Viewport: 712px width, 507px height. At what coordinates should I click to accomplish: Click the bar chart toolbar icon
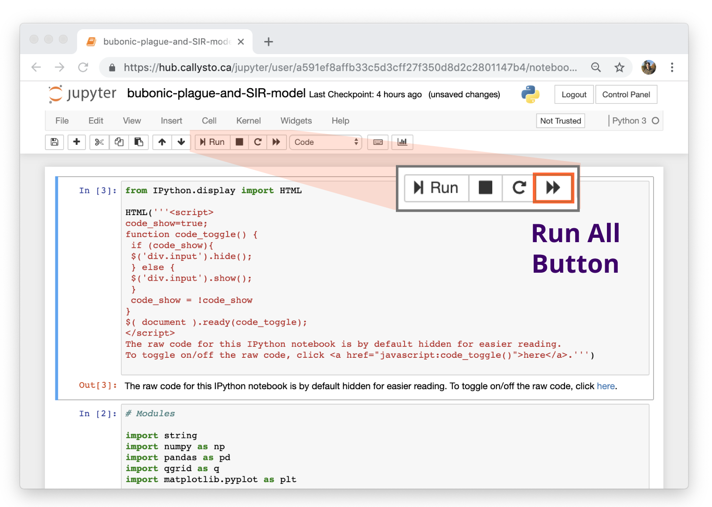point(402,142)
